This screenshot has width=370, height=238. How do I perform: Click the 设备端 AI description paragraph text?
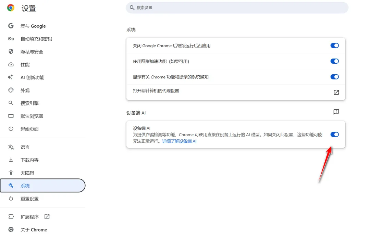[227, 138]
